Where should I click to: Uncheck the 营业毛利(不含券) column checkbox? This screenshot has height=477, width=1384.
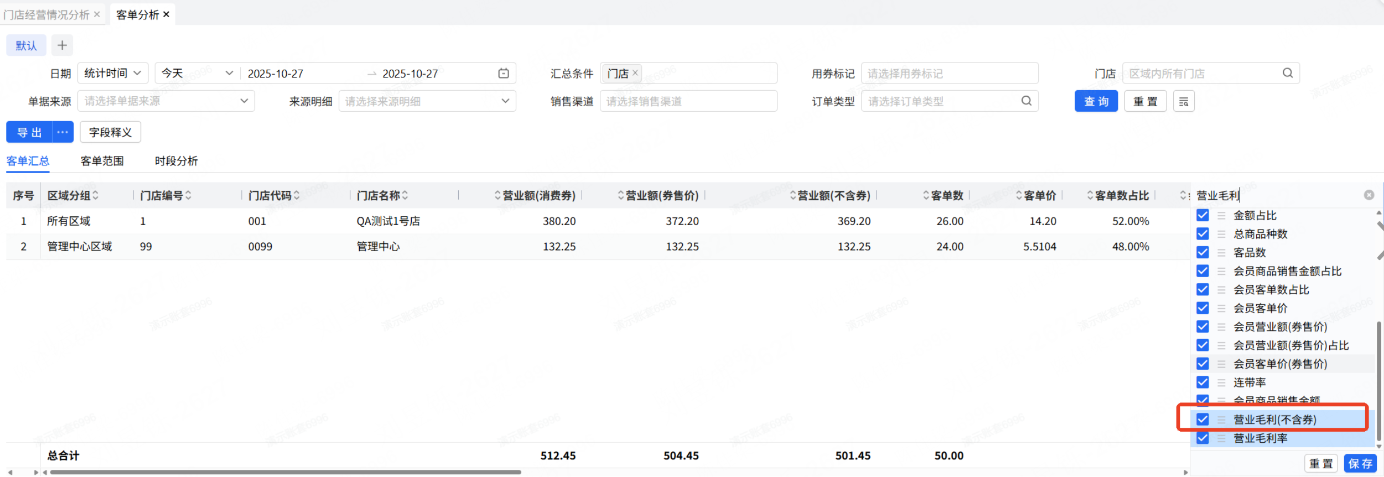tap(1202, 419)
